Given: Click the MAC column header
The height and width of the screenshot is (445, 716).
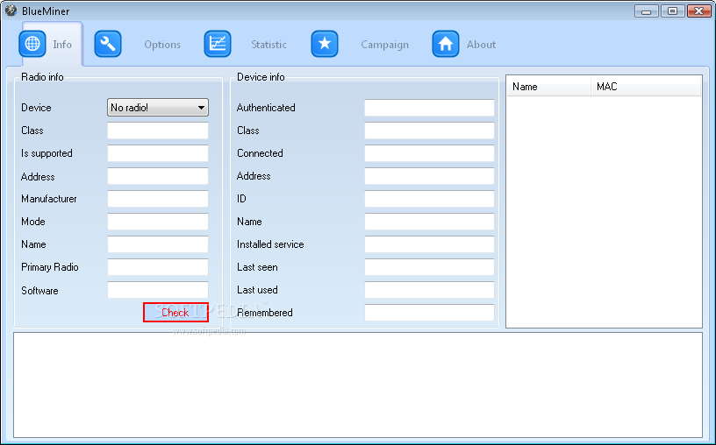Looking at the screenshot, I should tap(646, 87).
